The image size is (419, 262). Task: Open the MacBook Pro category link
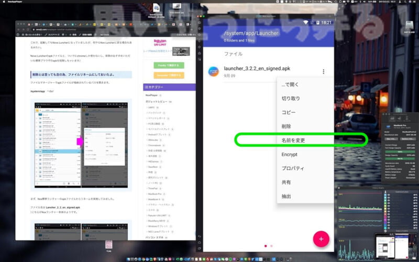coord(155,194)
